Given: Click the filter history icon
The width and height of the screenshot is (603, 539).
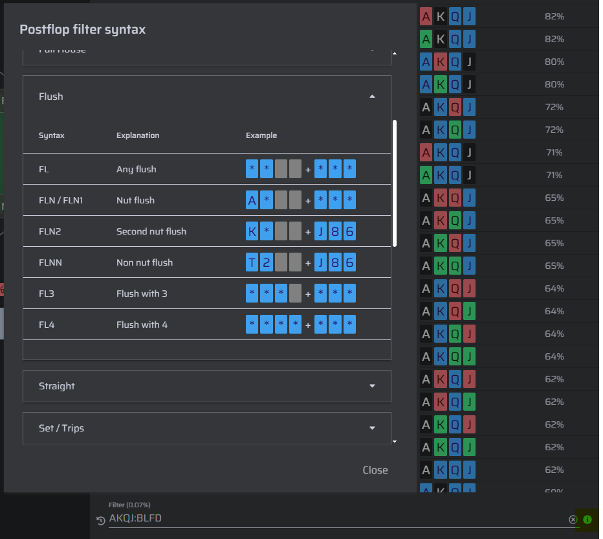Looking at the screenshot, I should [101, 520].
